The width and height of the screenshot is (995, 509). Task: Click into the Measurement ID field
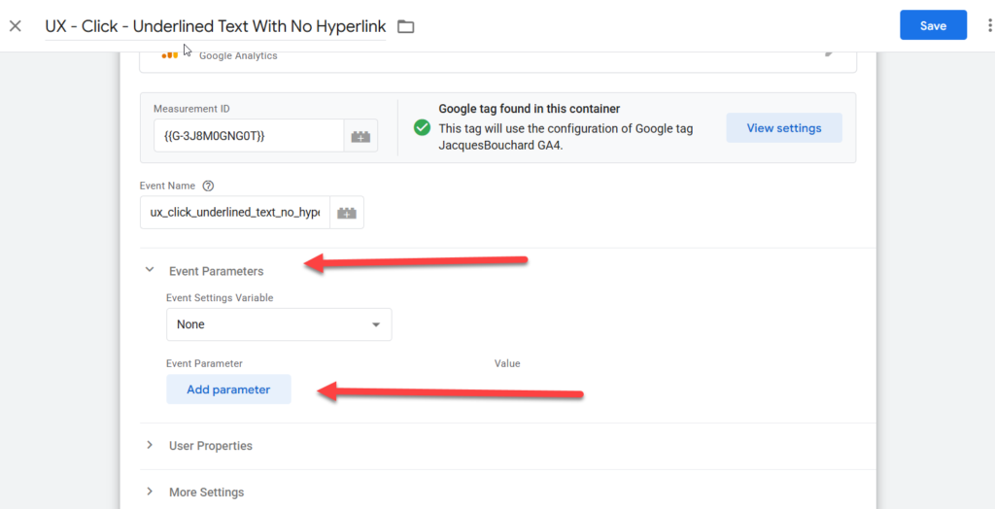[x=247, y=136]
